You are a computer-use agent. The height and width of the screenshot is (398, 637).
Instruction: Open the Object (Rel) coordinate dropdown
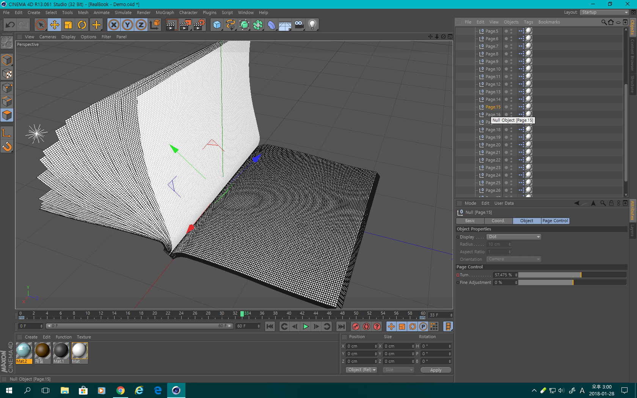click(361, 370)
